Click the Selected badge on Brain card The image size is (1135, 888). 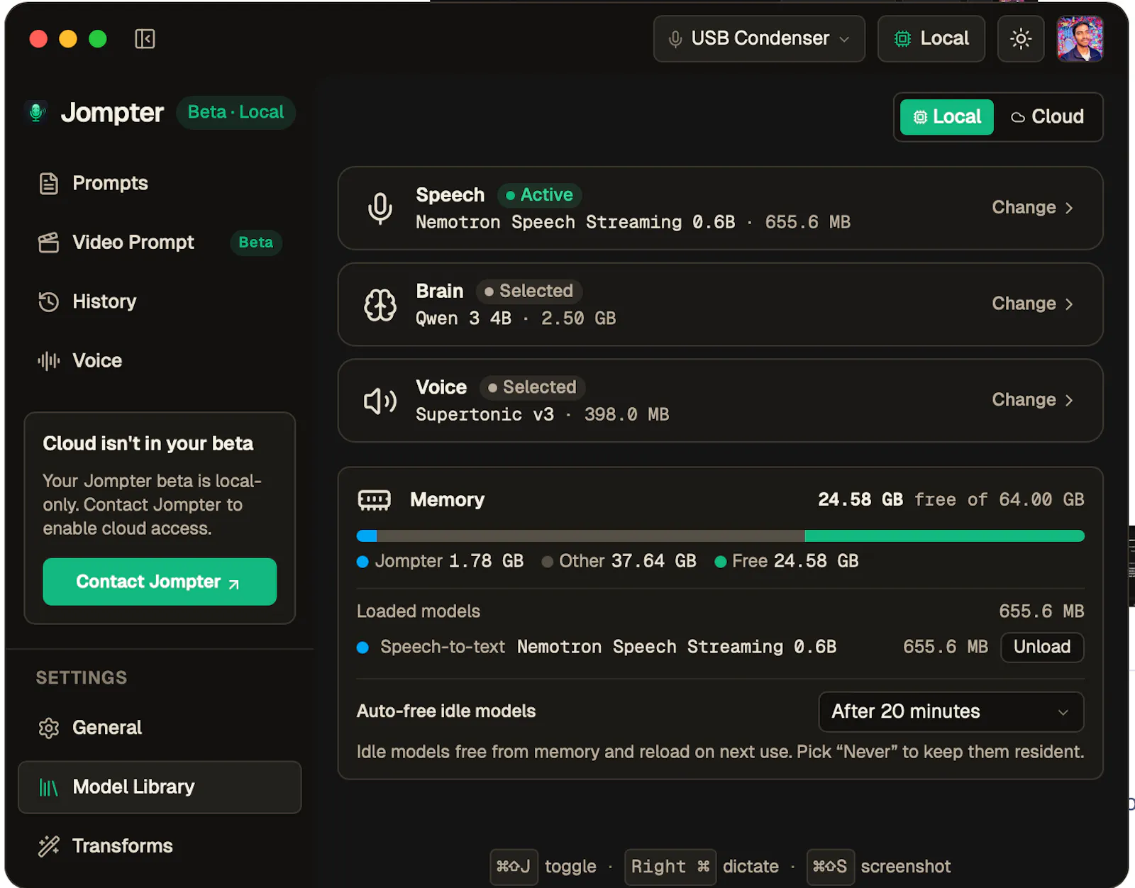[x=529, y=292]
